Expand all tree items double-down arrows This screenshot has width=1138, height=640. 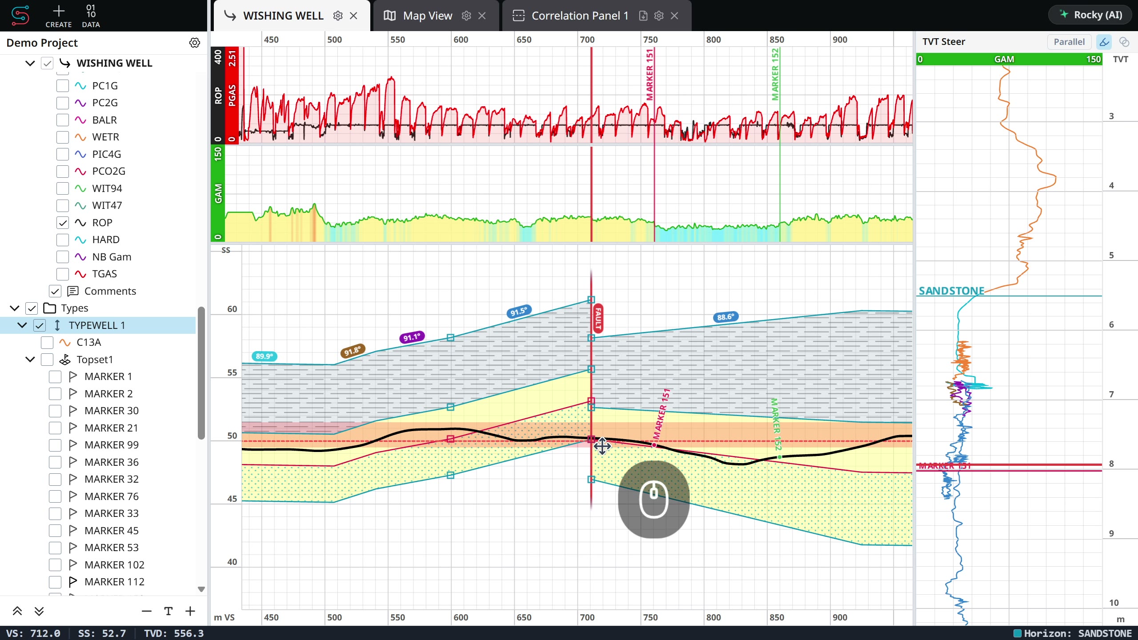[39, 611]
